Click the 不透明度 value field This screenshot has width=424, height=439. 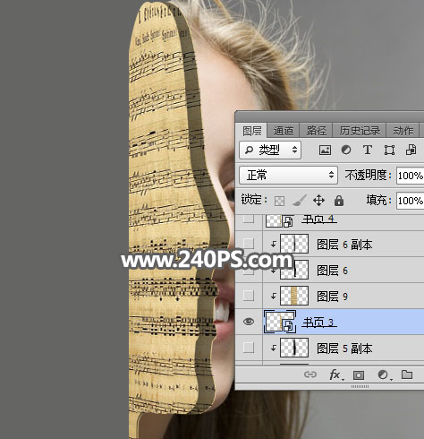click(x=410, y=176)
